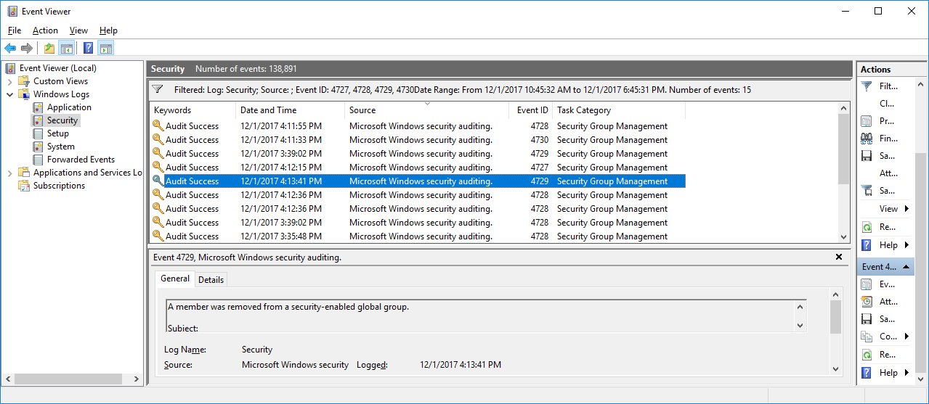Open Help via the toolbar question-mark icon

88,49
